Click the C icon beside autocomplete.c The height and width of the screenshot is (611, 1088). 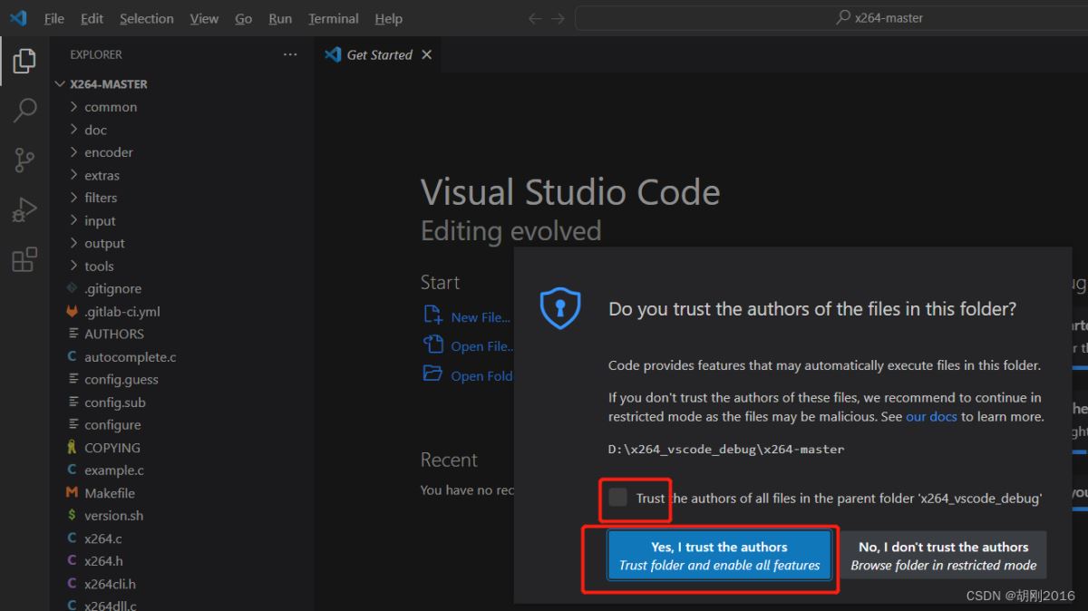pos(73,356)
